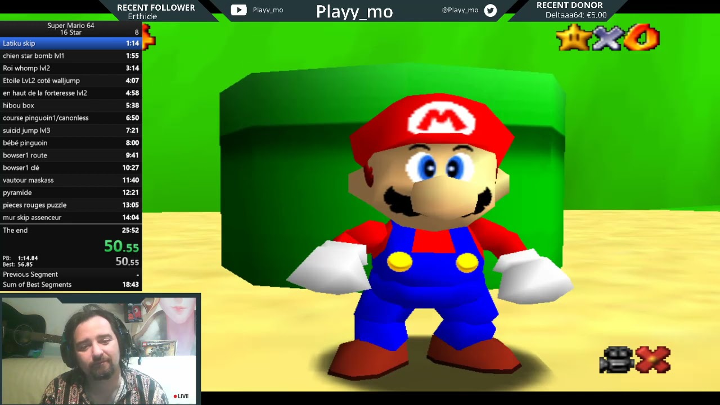This screenshot has width=720, height=405.
Task: Select the chien star bomb lvl1 split
Action: tap(71, 56)
